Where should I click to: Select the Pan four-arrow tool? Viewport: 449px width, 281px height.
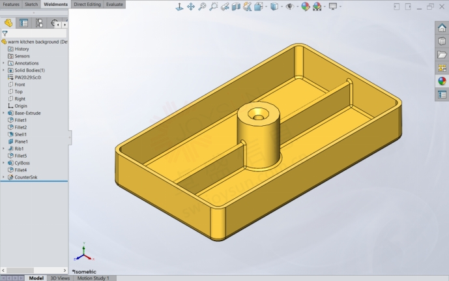(191, 7)
